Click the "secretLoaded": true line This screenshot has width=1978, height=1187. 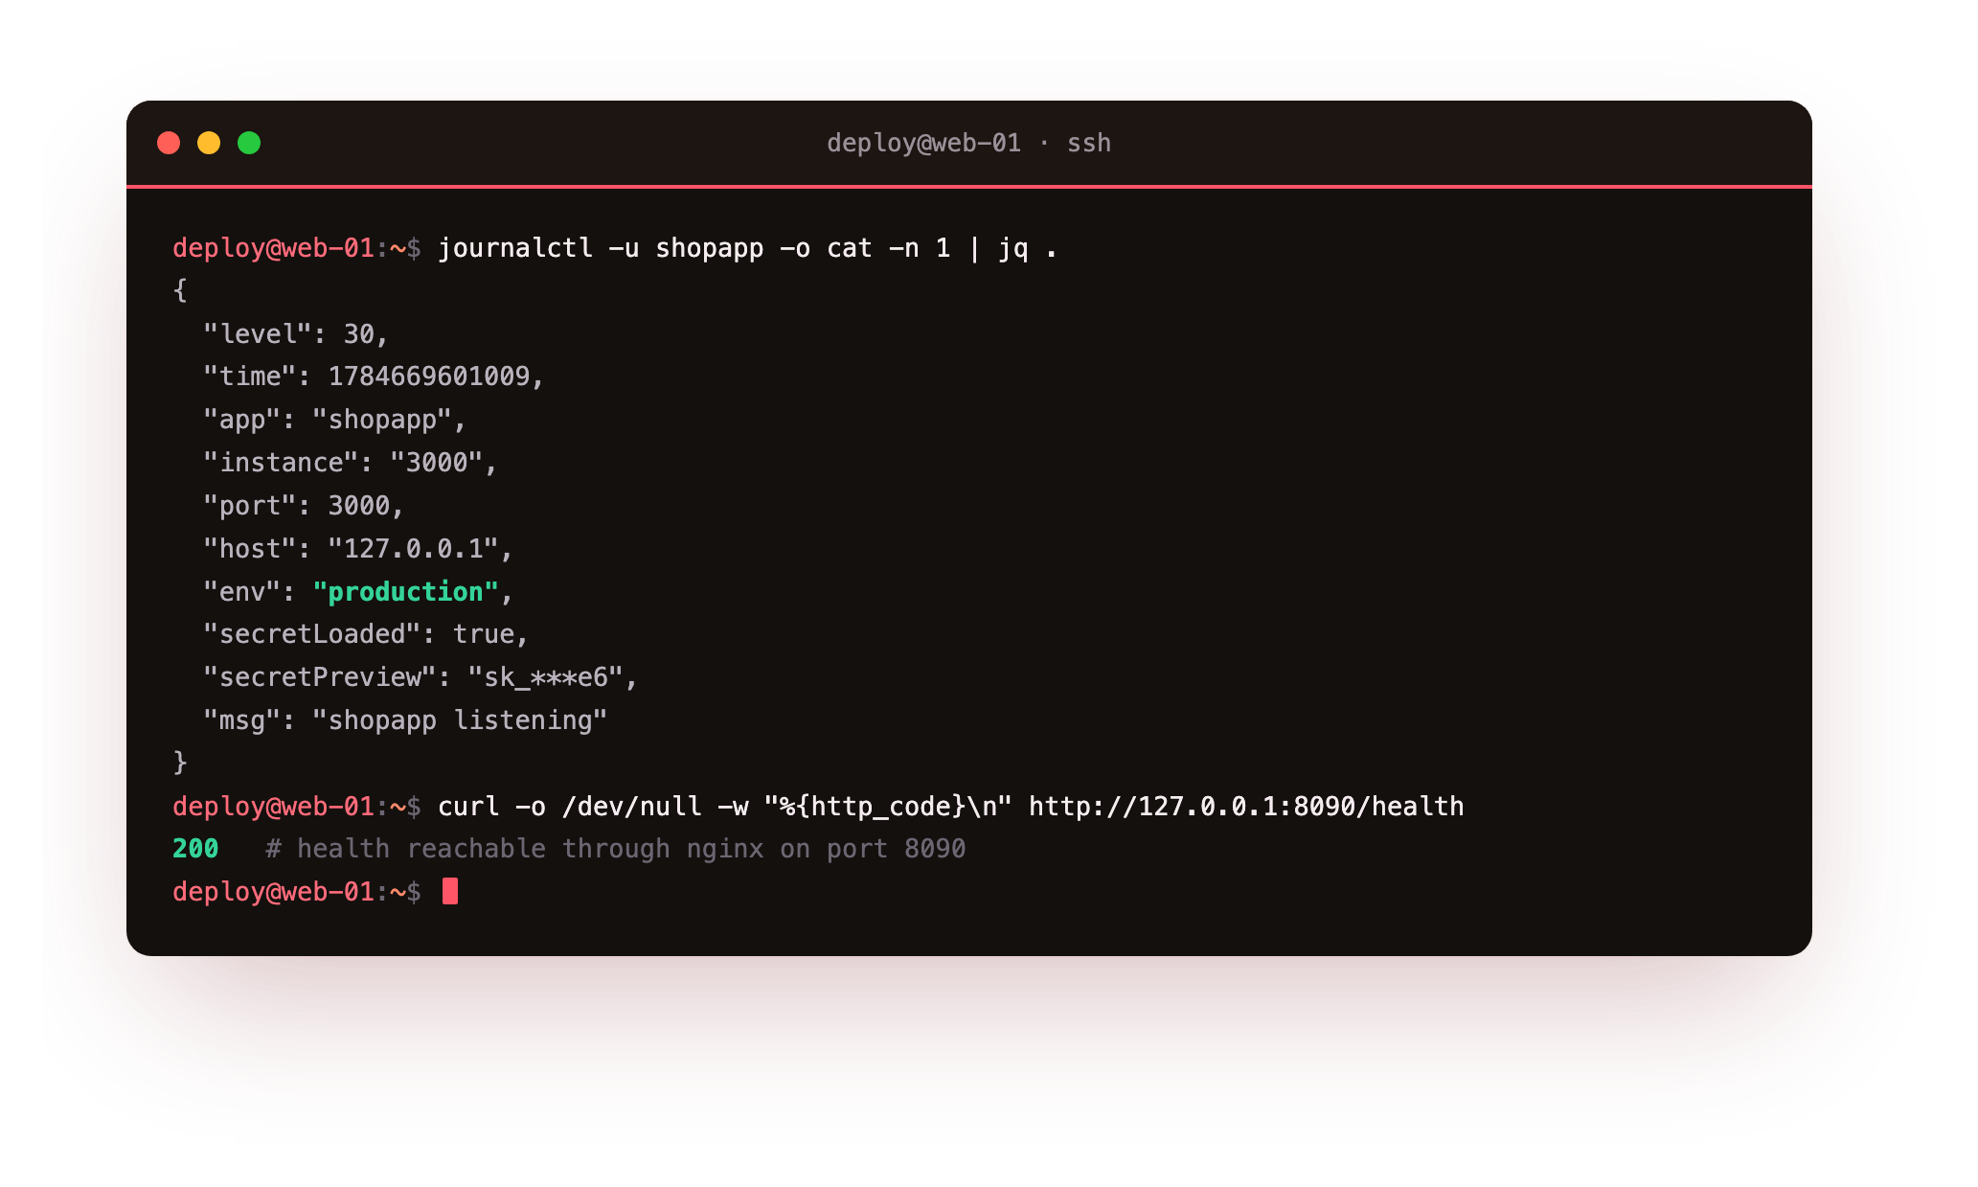point(365,633)
